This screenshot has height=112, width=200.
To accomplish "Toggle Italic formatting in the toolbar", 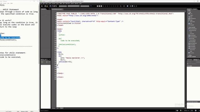I will coord(99,6).
